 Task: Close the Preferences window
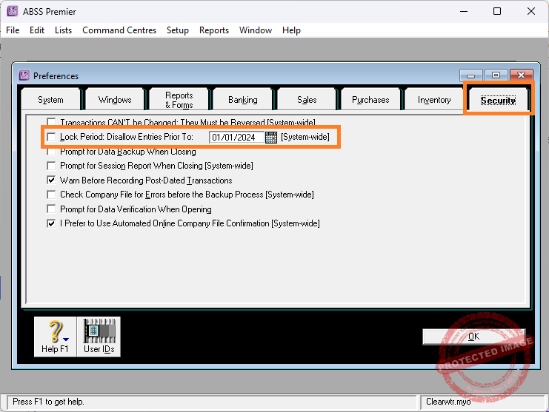click(522, 75)
